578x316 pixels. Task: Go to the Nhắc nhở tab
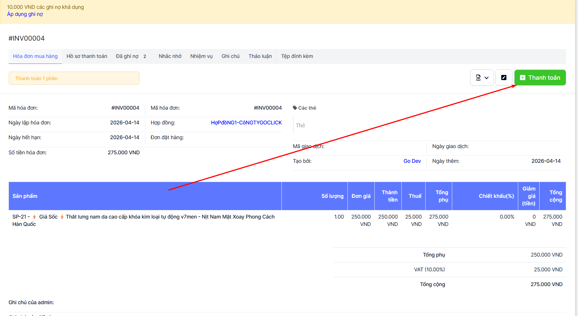[170, 56]
